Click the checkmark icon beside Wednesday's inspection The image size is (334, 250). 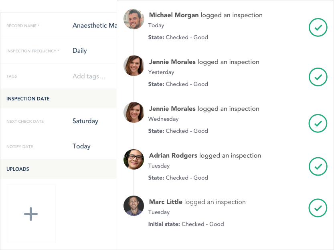tap(318, 123)
